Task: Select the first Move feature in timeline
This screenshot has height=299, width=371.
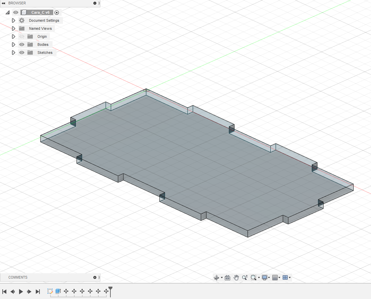Action: click(x=66, y=291)
